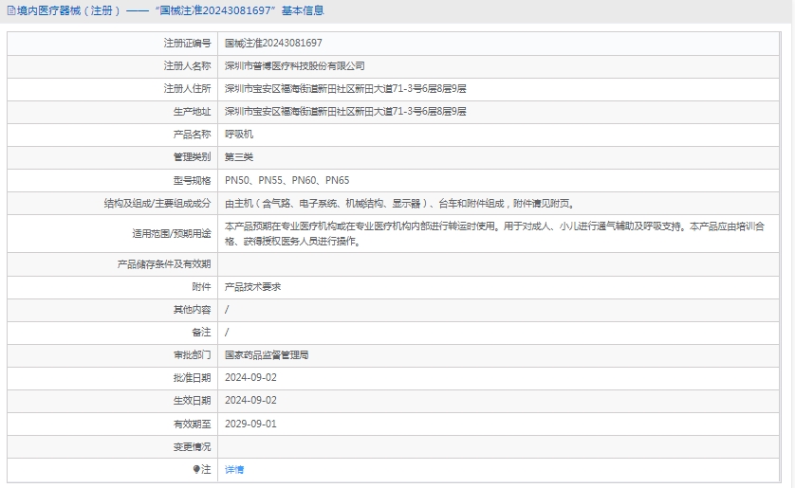795x488 pixels.
Task: Click the management category value 第三类
Action: [239, 157]
